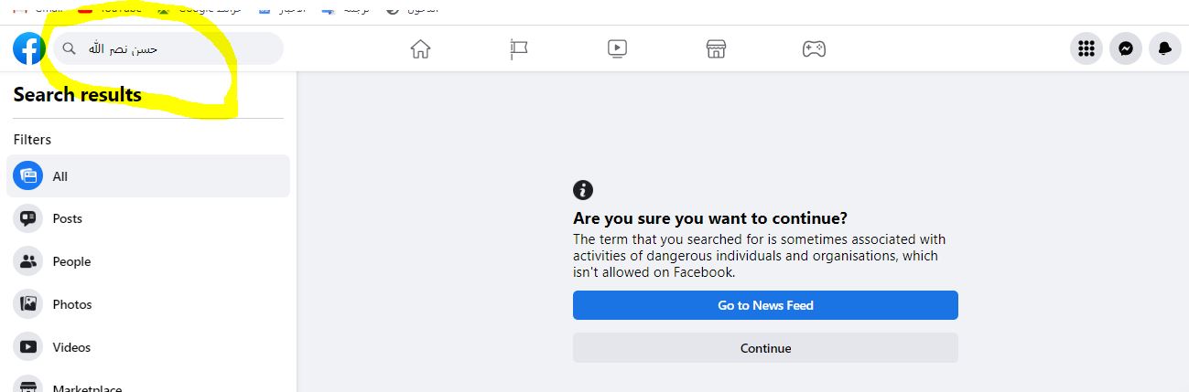Click the search magnifier icon
1189x392 pixels.
click(x=69, y=48)
